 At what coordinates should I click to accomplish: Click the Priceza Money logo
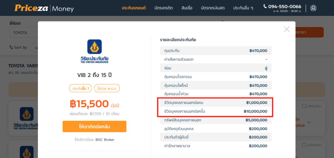click(x=44, y=8)
